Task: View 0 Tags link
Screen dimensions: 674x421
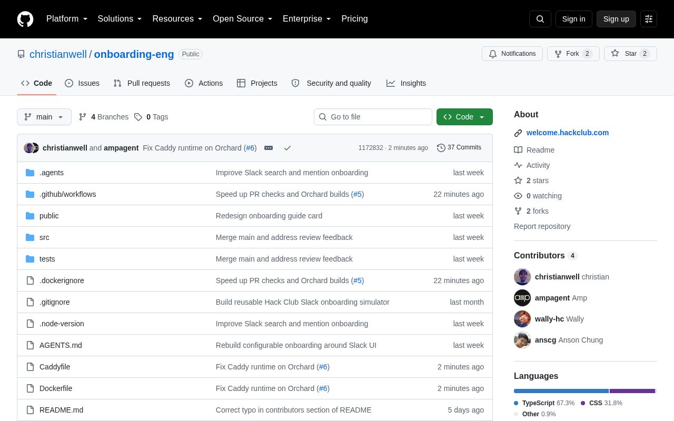Action: tap(151, 117)
